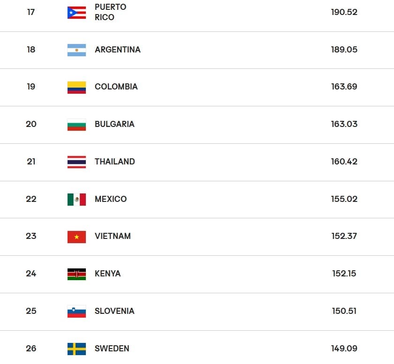
Task: Select the Colombia flag icon
Action: (76, 87)
